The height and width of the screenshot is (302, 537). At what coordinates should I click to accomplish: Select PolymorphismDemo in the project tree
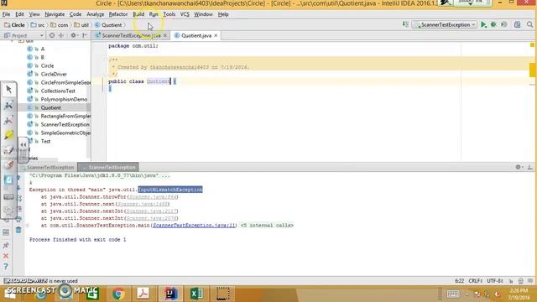click(x=64, y=99)
